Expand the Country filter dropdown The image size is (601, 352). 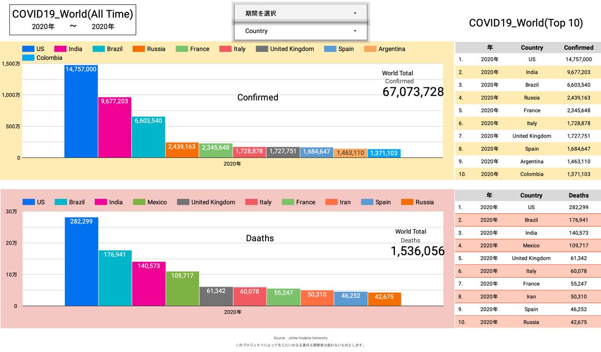tap(301, 31)
